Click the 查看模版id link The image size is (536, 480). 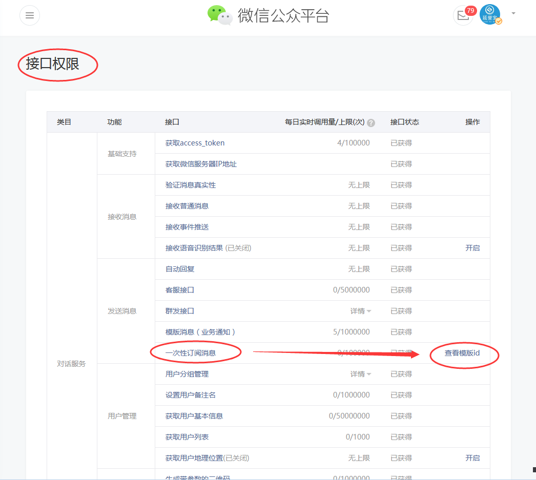(x=462, y=353)
